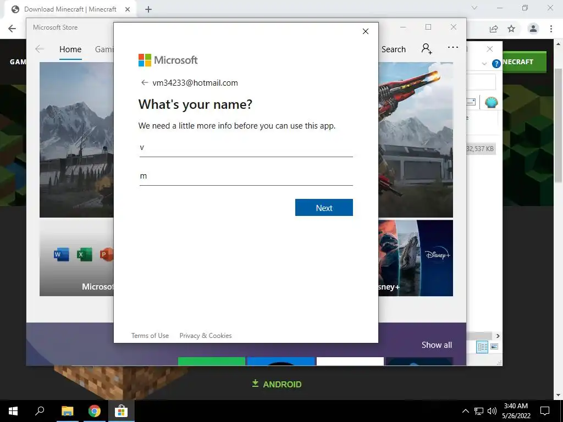Click the Excel icon in the Store tile

pyautogui.click(x=84, y=255)
